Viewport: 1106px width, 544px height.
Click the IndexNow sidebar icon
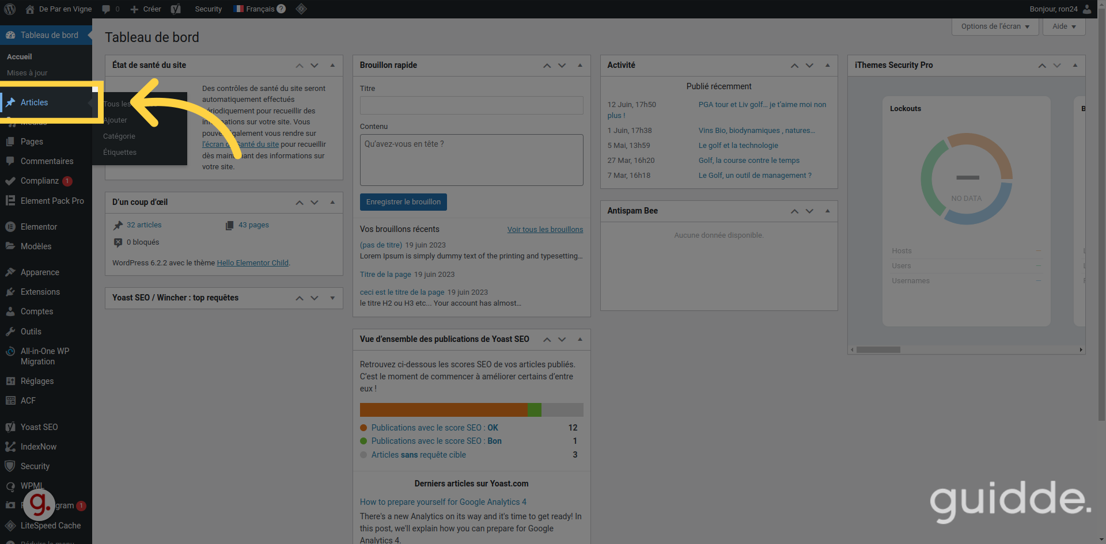point(10,447)
